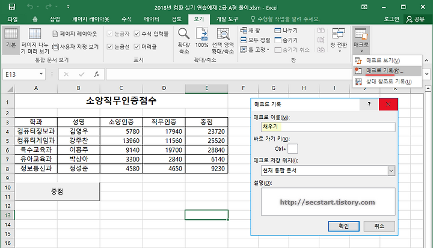This screenshot has height=248, width=433.
Task: Click the Ctrl+ shortcut key box
Action: coord(293,149)
